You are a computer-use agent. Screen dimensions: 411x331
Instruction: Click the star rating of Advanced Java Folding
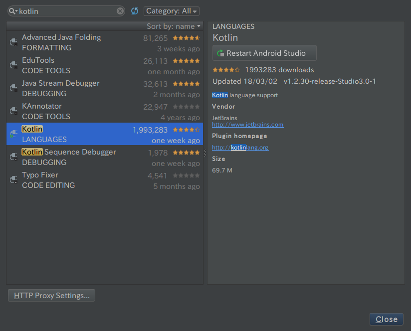pos(186,38)
